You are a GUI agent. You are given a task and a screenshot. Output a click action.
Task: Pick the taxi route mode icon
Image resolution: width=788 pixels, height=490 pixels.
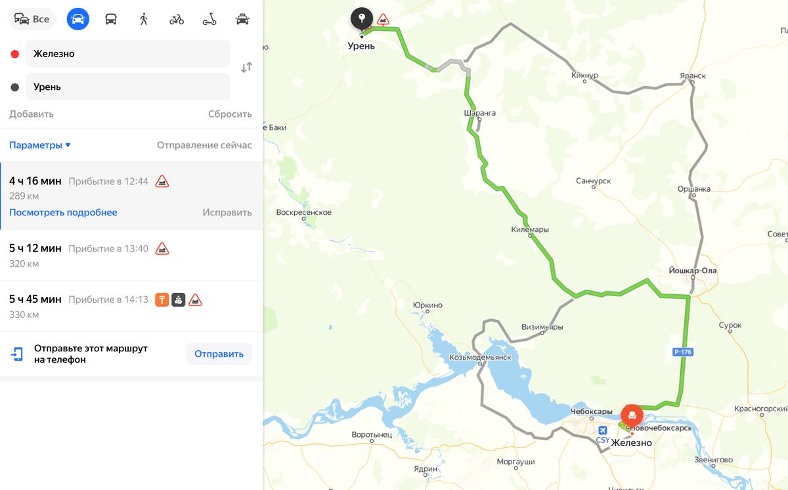pyautogui.click(x=242, y=19)
